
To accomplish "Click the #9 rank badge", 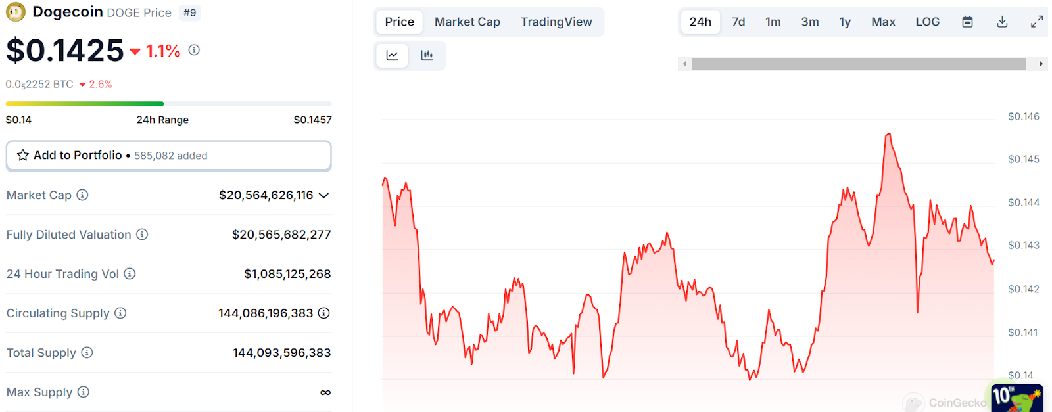I will point(189,12).
